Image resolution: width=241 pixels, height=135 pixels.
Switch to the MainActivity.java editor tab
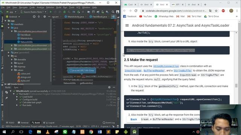coord(75,16)
